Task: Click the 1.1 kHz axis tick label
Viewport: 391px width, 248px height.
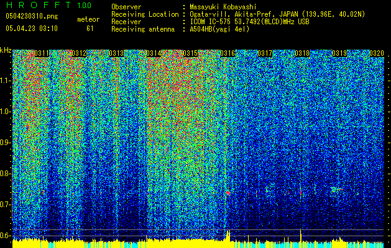Action: 6,81
